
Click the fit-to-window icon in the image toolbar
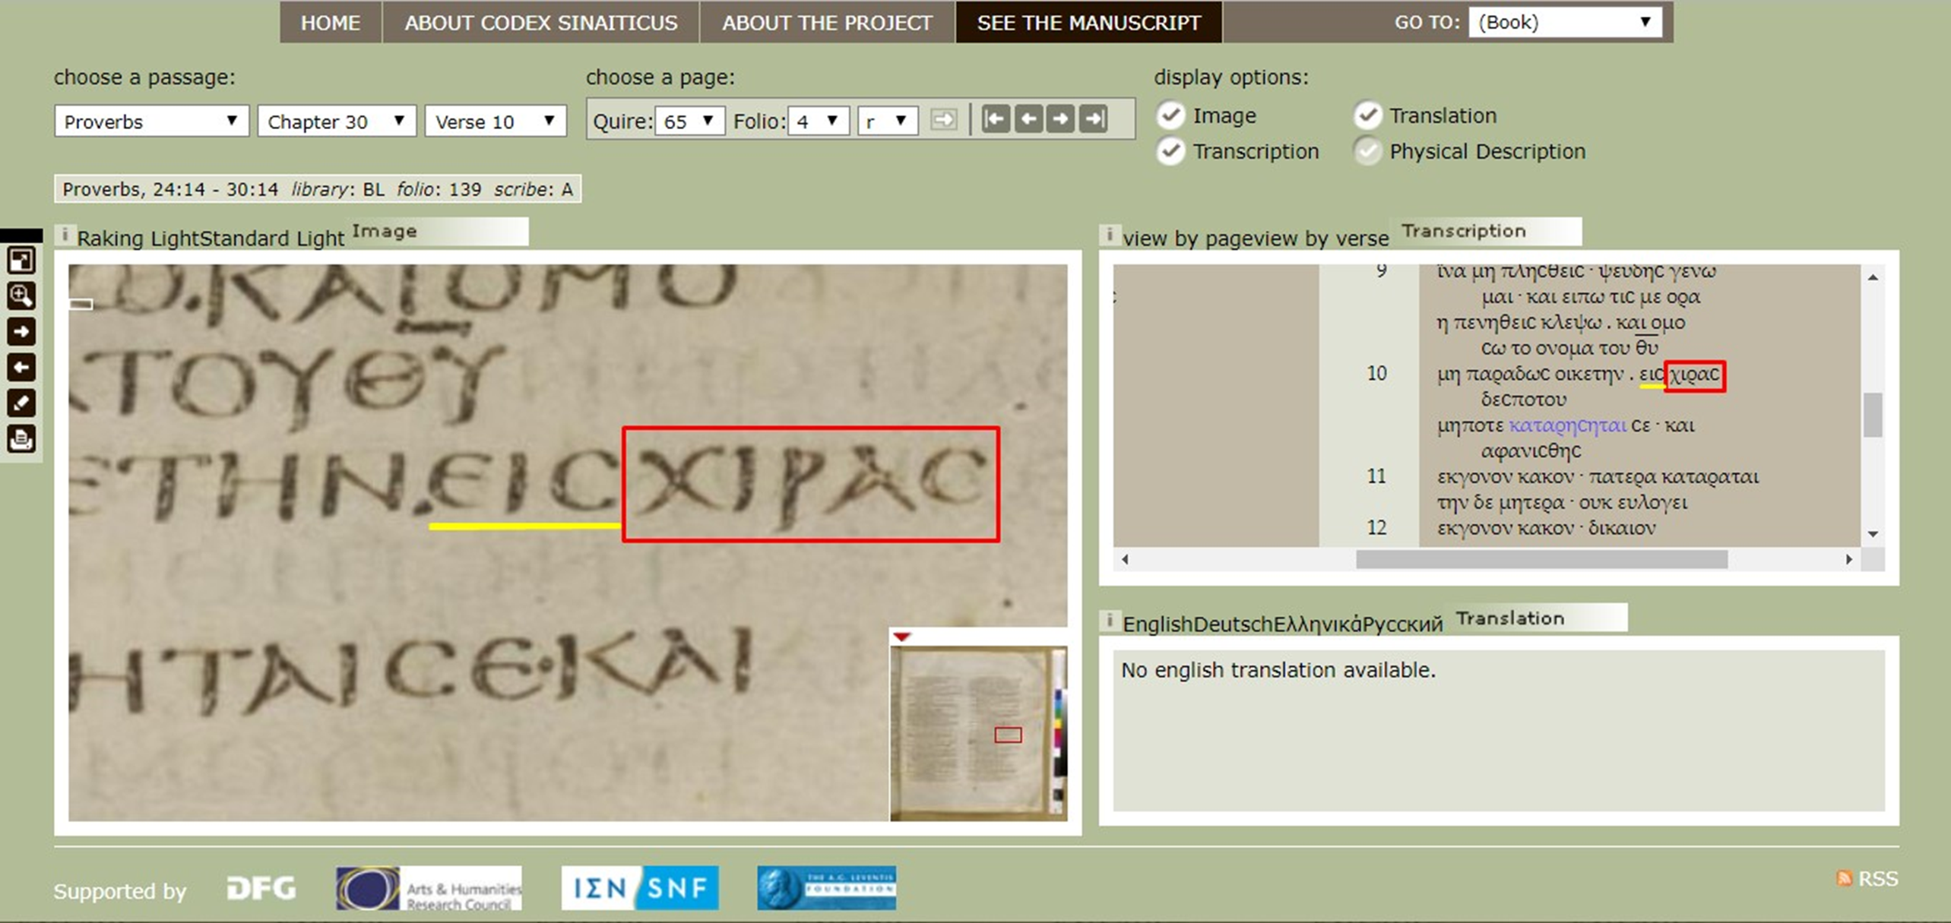coord(21,261)
